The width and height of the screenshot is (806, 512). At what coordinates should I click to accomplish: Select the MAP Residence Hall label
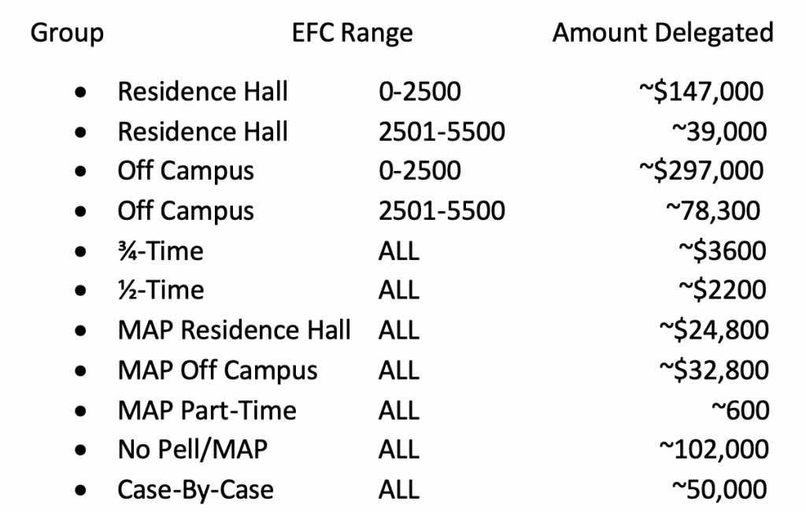click(235, 330)
